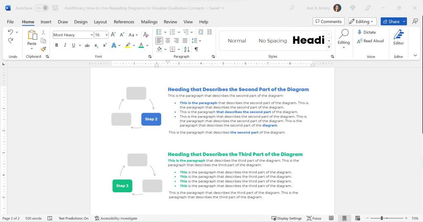This screenshot has height=222, width=423.
Task: Toggle AutoSave switch
Action: pos(41,8)
